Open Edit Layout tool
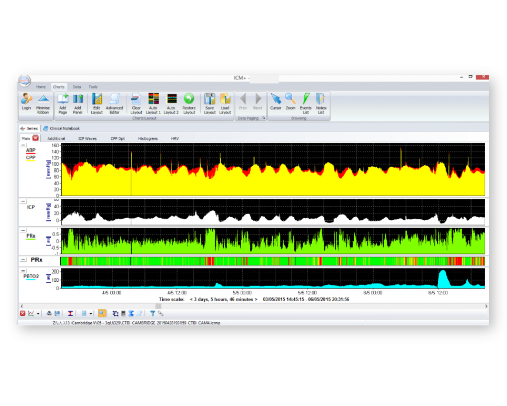The image size is (507, 406). tap(97, 99)
